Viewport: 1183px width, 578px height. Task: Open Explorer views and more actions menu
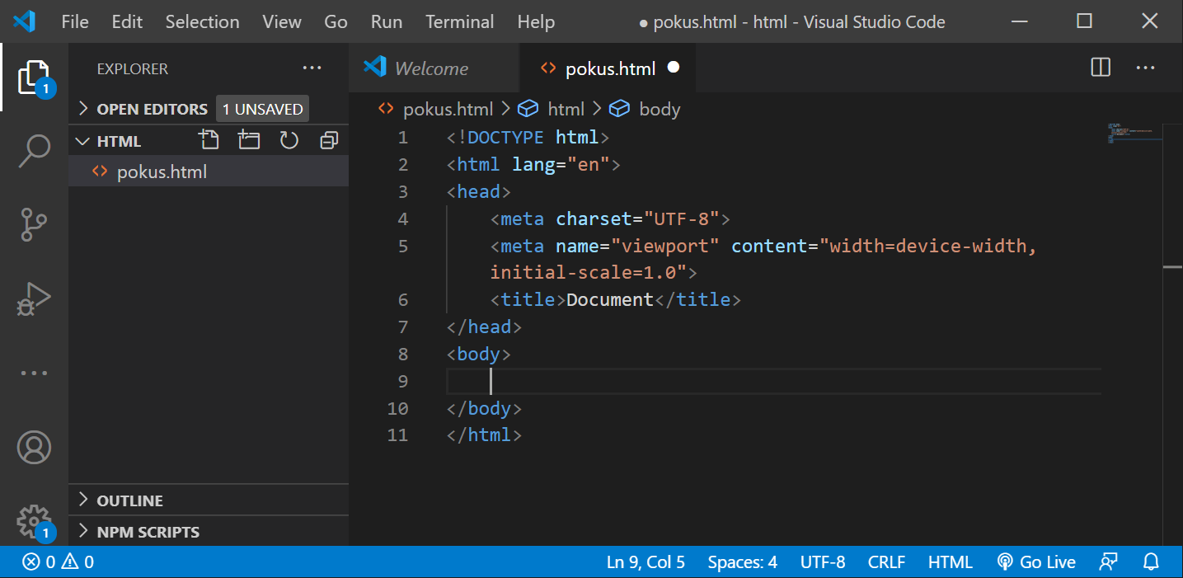coord(312,68)
